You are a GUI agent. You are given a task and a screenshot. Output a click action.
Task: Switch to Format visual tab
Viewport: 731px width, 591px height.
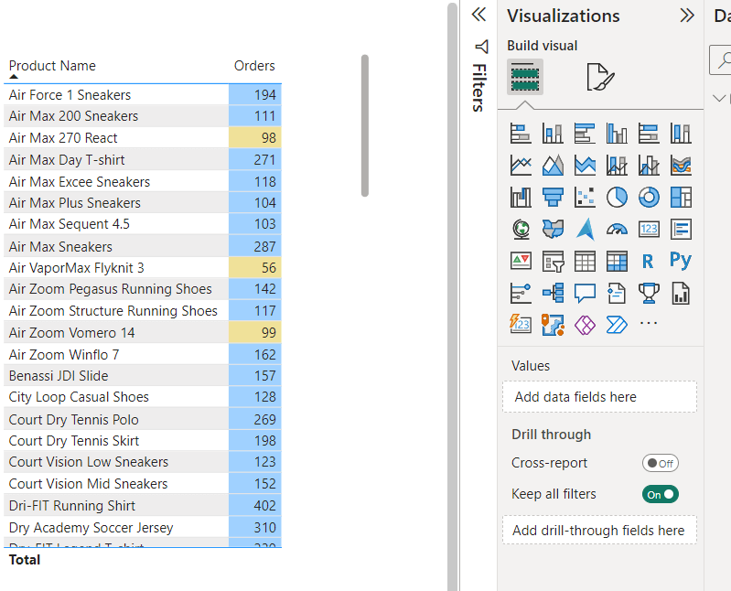coord(600,77)
